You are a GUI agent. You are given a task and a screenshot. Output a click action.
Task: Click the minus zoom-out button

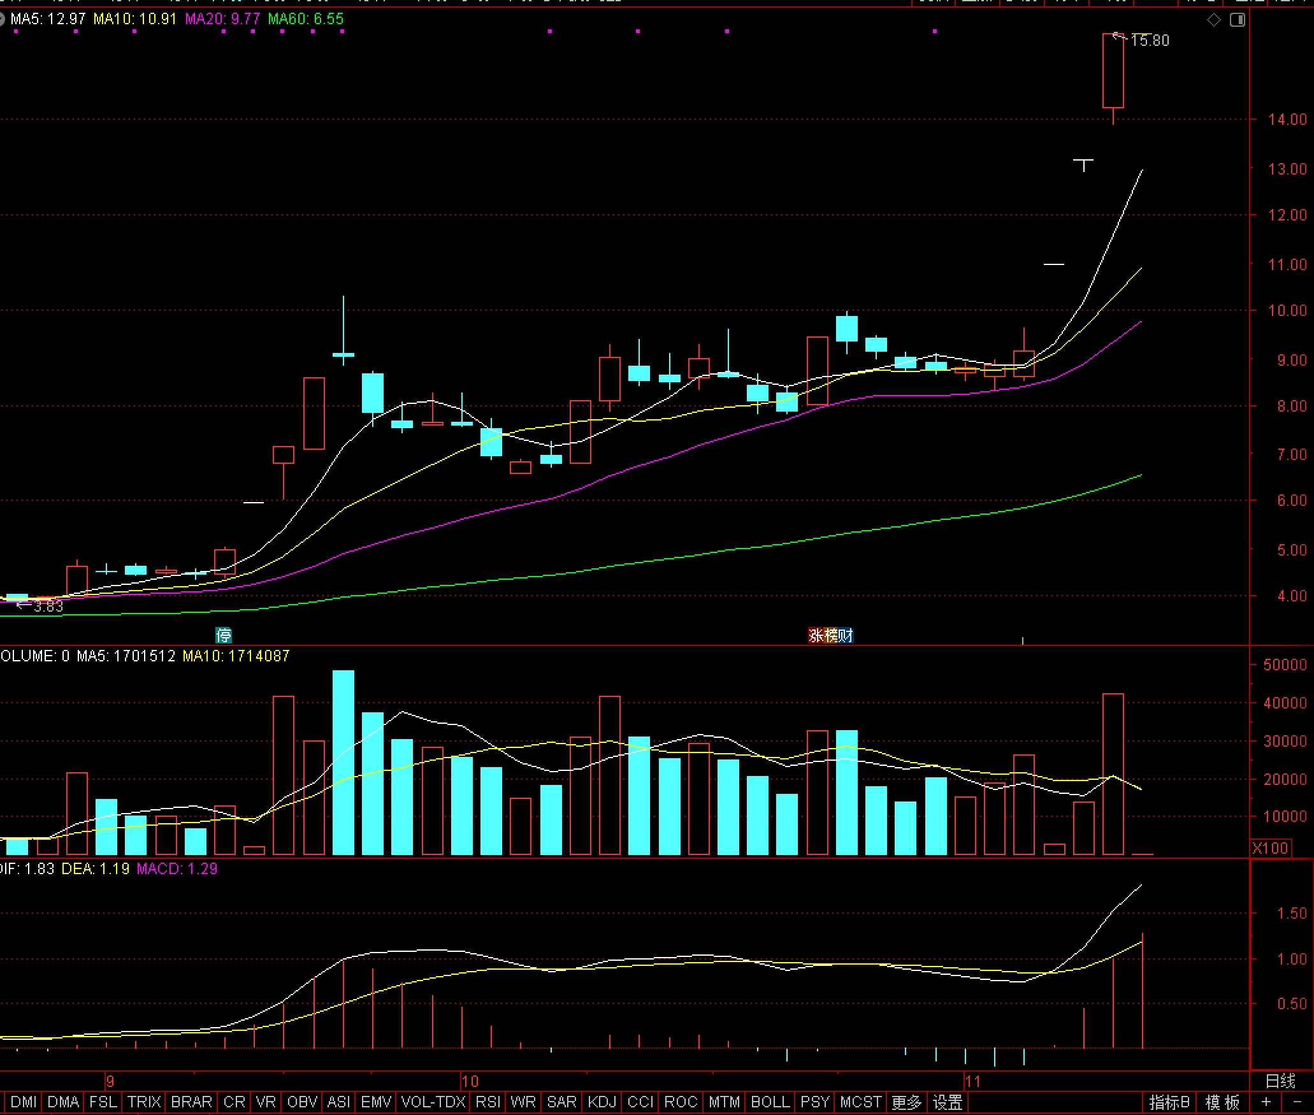point(1297,1102)
